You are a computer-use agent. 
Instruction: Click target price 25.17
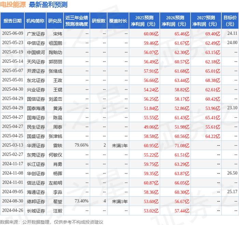[232, 191]
